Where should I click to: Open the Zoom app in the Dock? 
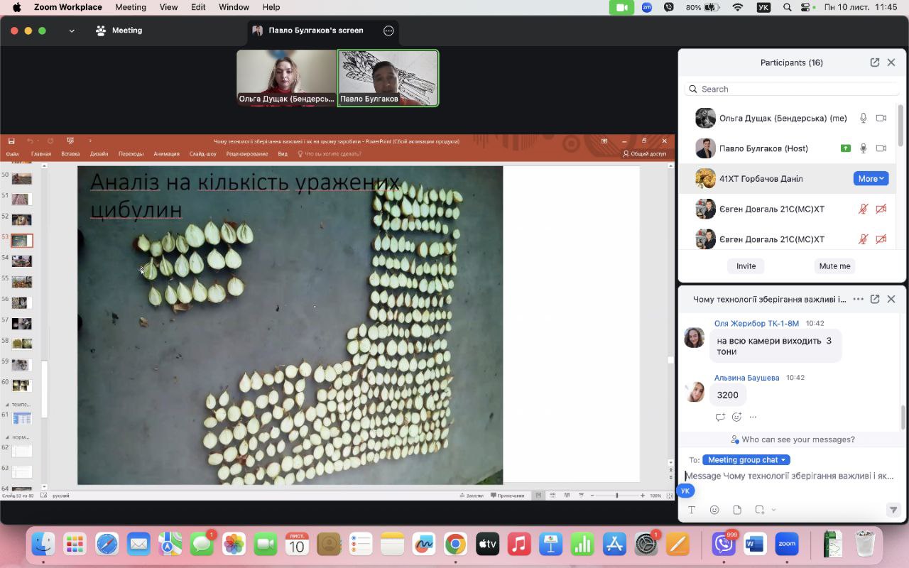pos(787,545)
